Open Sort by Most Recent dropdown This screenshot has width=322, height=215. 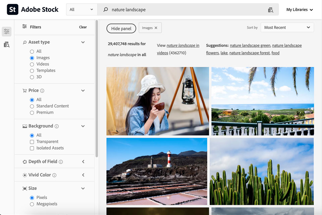click(287, 27)
